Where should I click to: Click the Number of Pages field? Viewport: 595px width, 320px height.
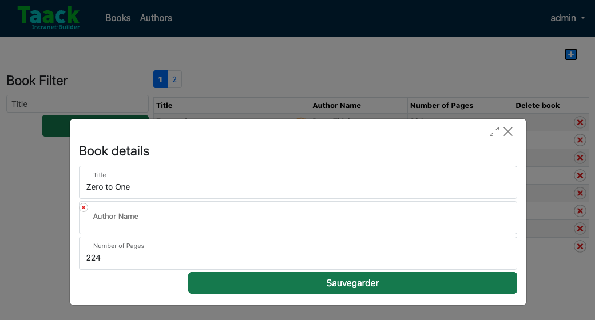click(x=298, y=253)
